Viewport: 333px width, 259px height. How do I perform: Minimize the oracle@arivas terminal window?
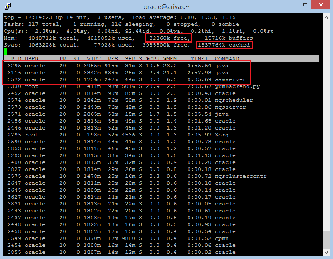pyautogui.click(x=294, y=6)
